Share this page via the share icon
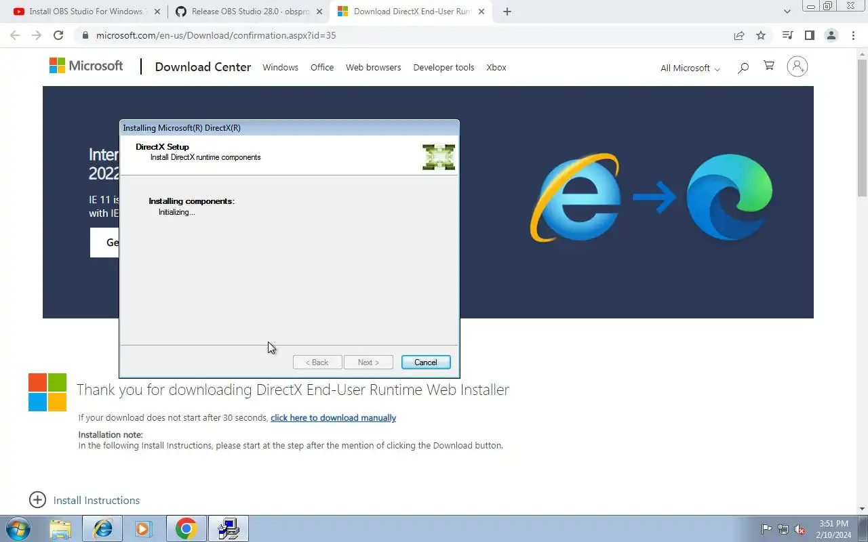Screen dimensions: 868x542 point(739,35)
